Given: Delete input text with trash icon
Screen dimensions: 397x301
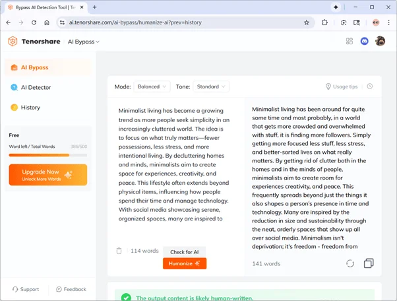Looking at the screenshot, I should (119, 251).
